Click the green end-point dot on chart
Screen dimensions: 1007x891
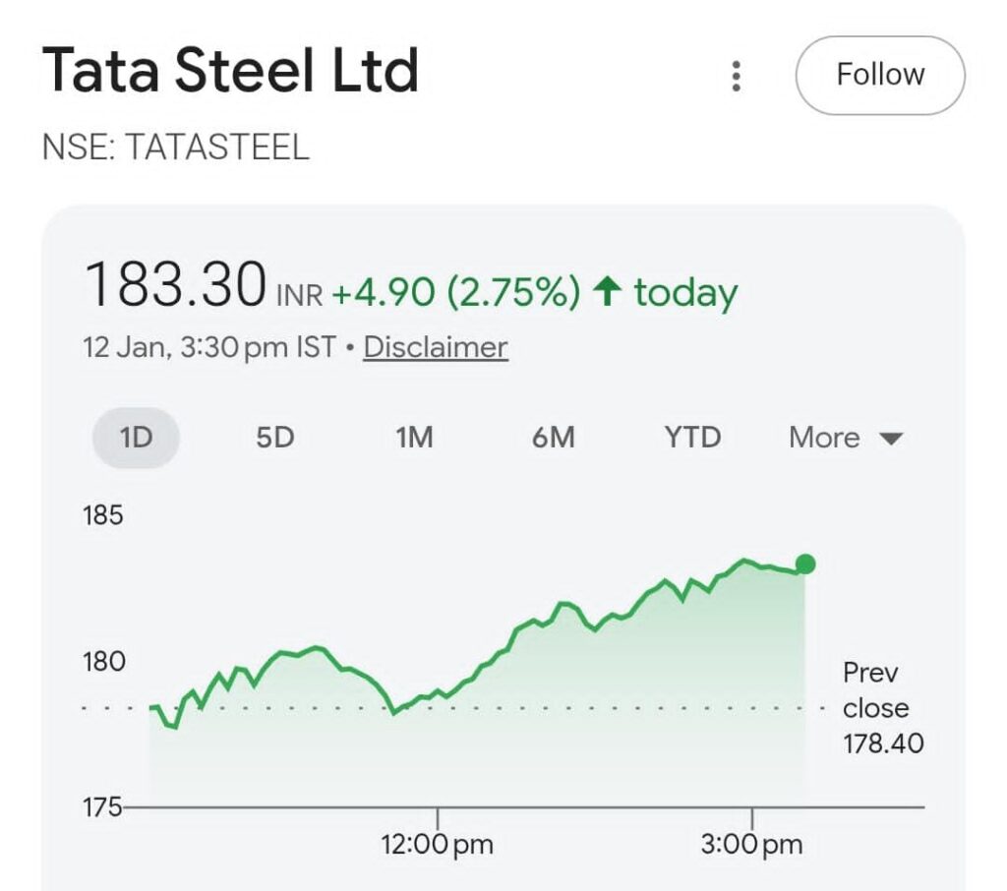click(x=805, y=564)
